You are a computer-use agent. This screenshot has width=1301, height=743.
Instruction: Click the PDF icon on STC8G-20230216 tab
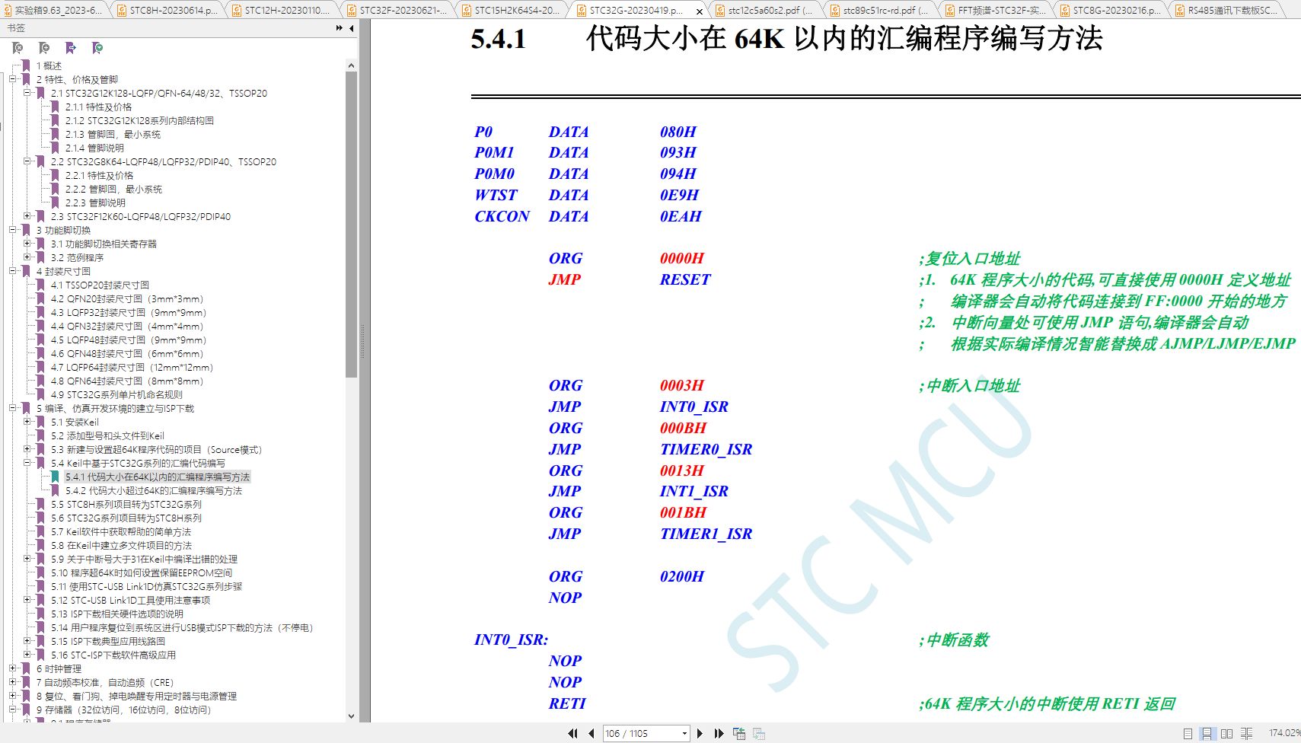point(1065,11)
